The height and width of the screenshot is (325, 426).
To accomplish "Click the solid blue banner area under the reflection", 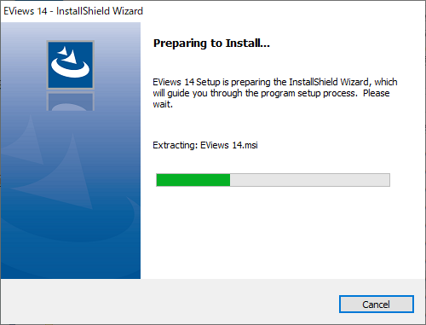I will 71,256.
